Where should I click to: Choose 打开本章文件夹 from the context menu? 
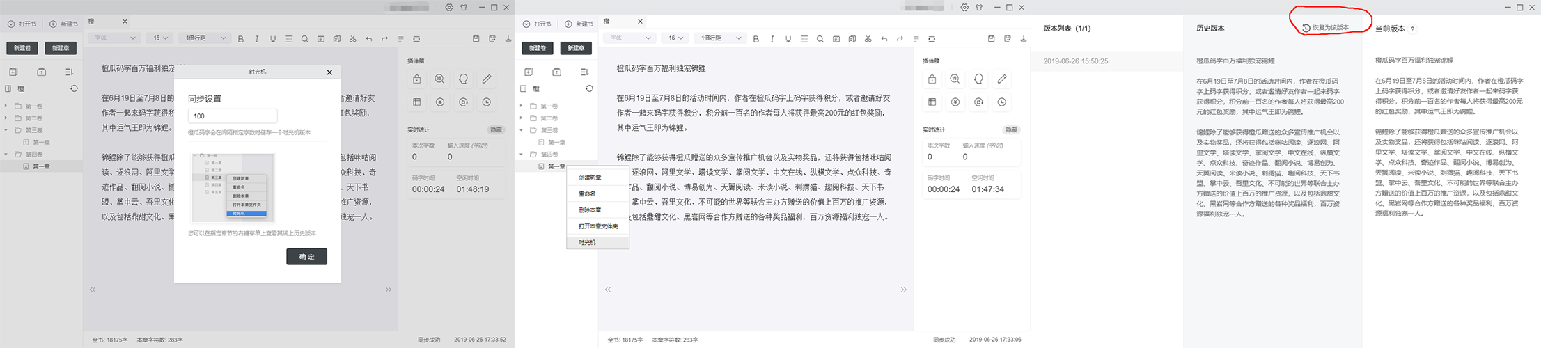pyautogui.click(x=598, y=226)
